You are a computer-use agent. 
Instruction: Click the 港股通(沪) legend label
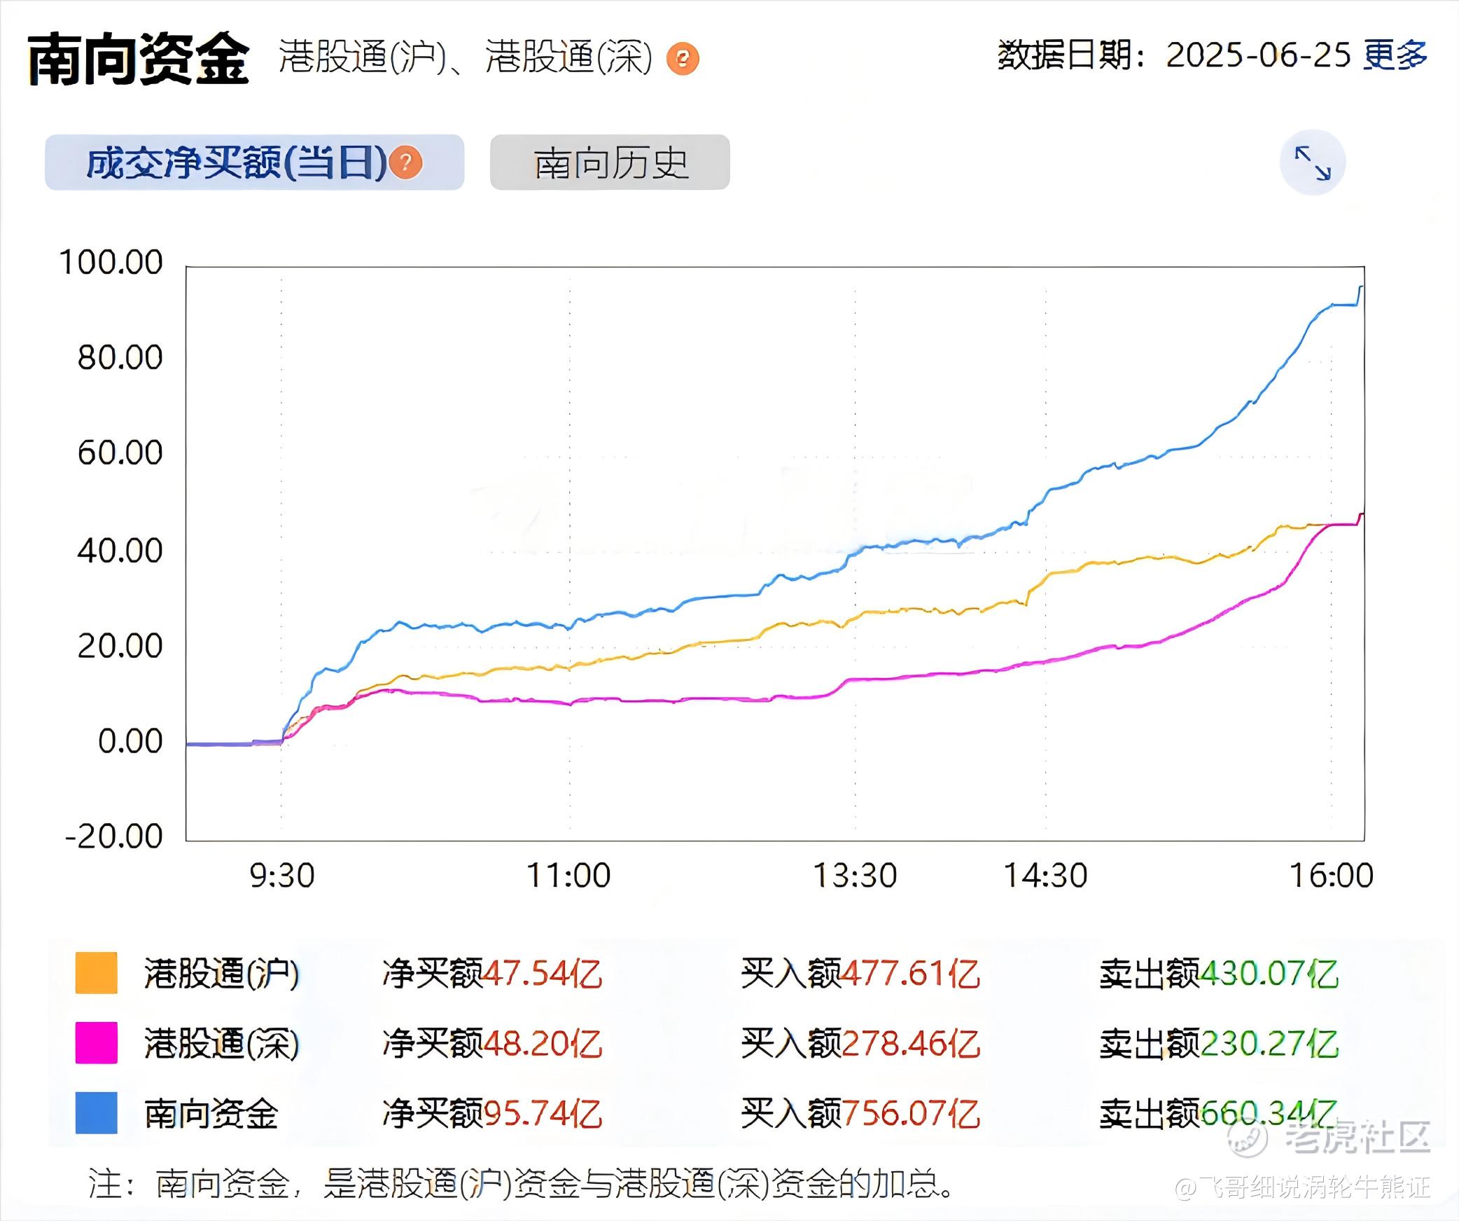222,974
